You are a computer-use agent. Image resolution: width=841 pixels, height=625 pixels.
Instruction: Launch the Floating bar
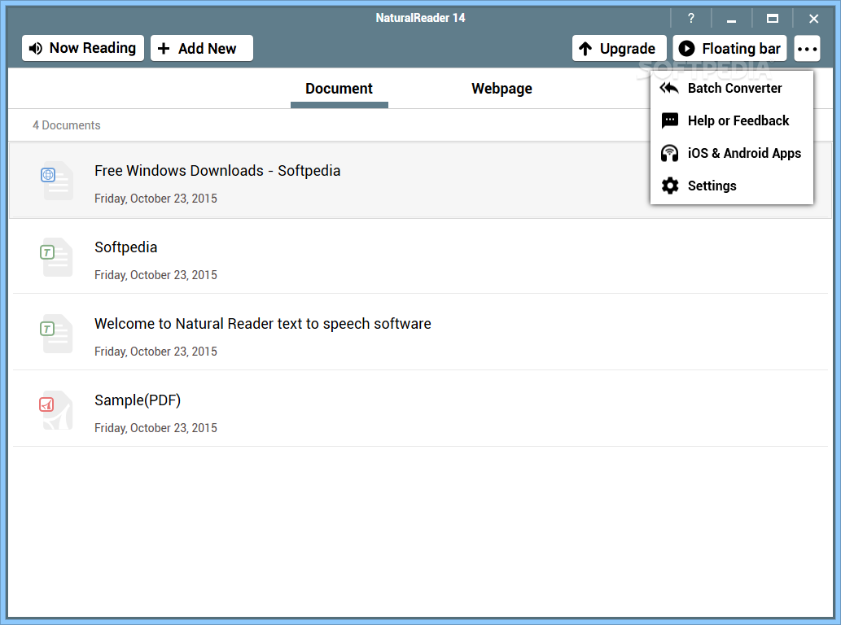point(730,48)
